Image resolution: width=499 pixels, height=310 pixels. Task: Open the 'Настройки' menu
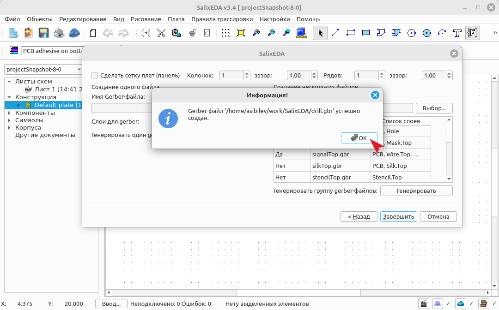274,19
